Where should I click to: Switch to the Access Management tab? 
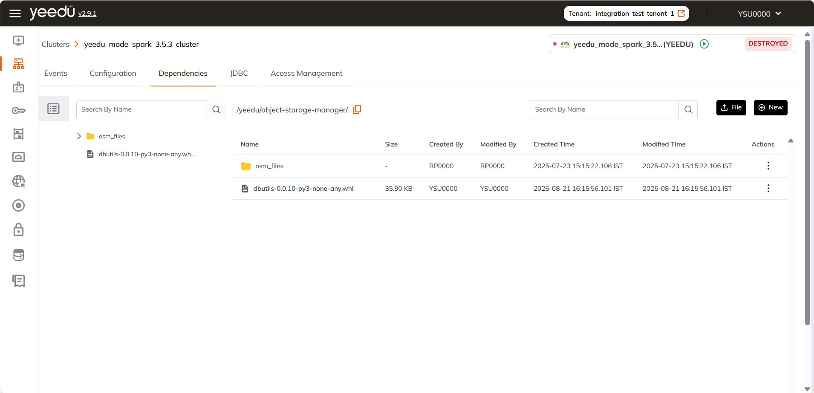click(306, 73)
